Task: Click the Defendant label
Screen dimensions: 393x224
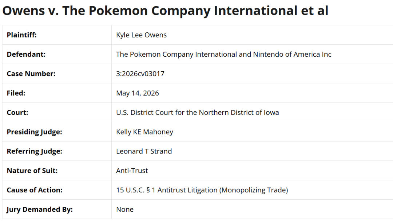Action: [x=26, y=55]
